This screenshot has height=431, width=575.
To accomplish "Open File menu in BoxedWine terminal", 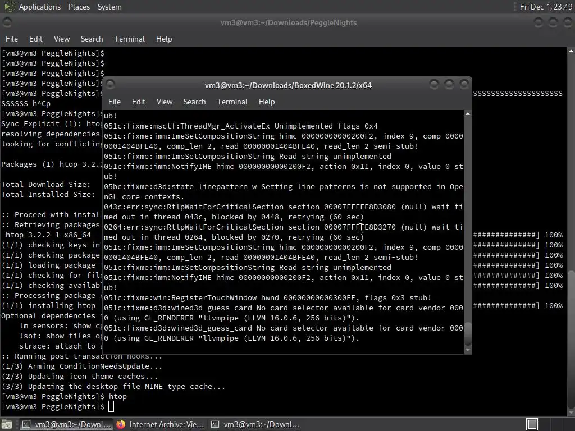I will pyautogui.click(x=114, y=102).
